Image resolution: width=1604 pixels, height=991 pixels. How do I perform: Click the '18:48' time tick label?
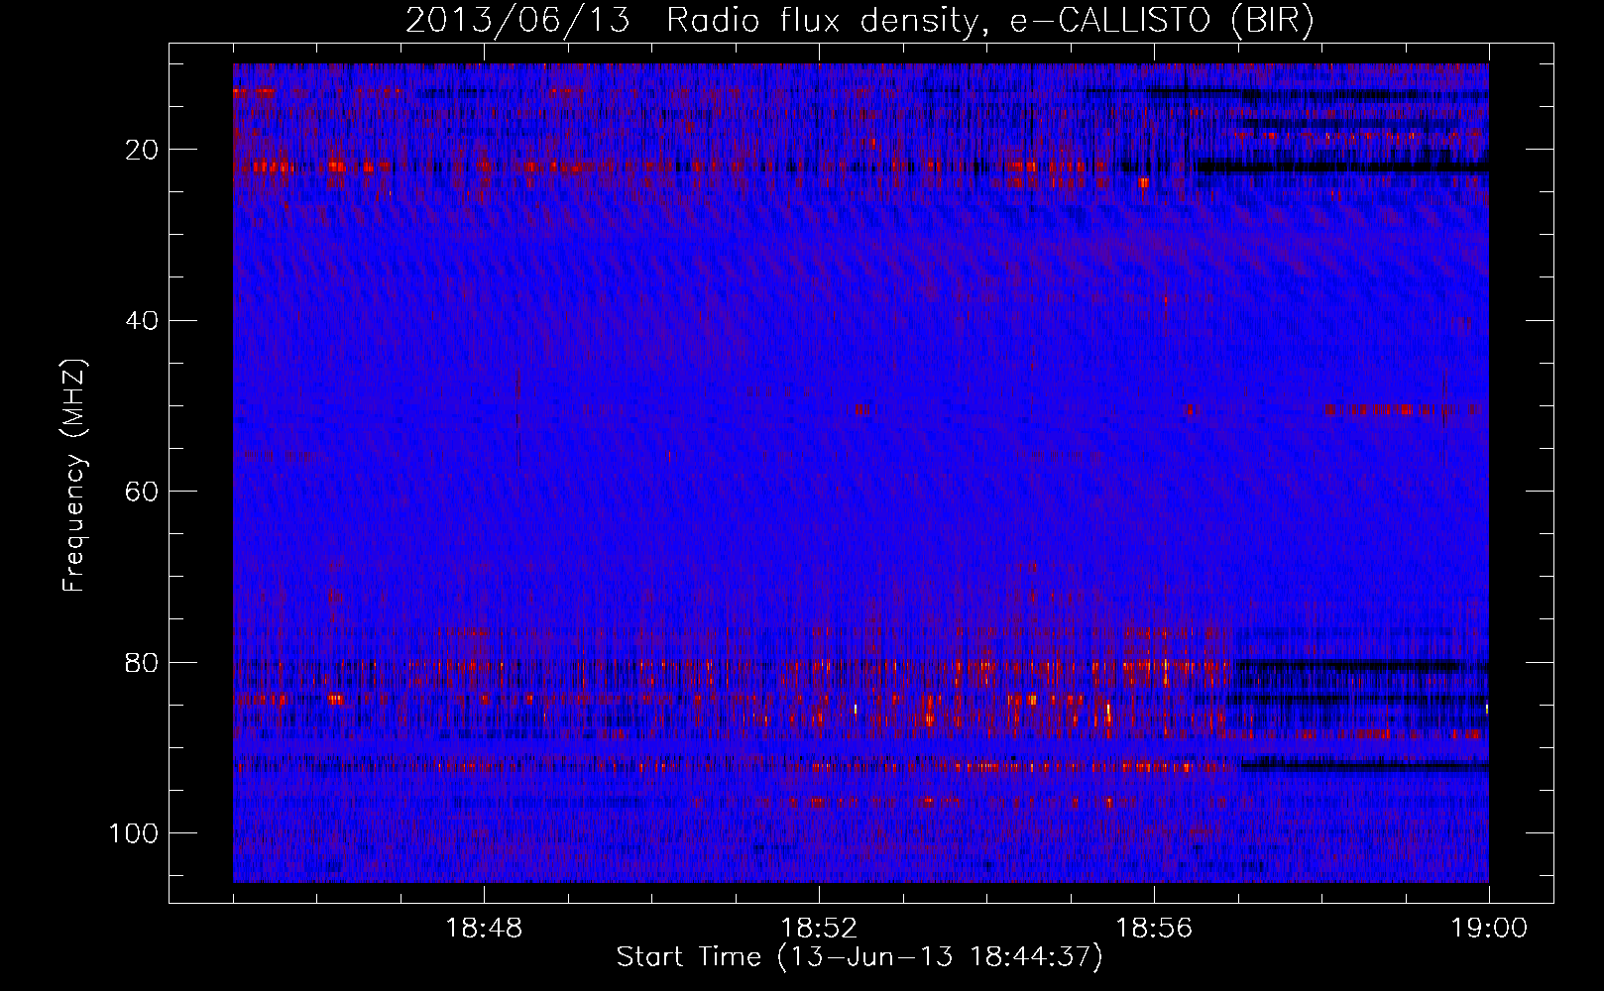point(484,929)
